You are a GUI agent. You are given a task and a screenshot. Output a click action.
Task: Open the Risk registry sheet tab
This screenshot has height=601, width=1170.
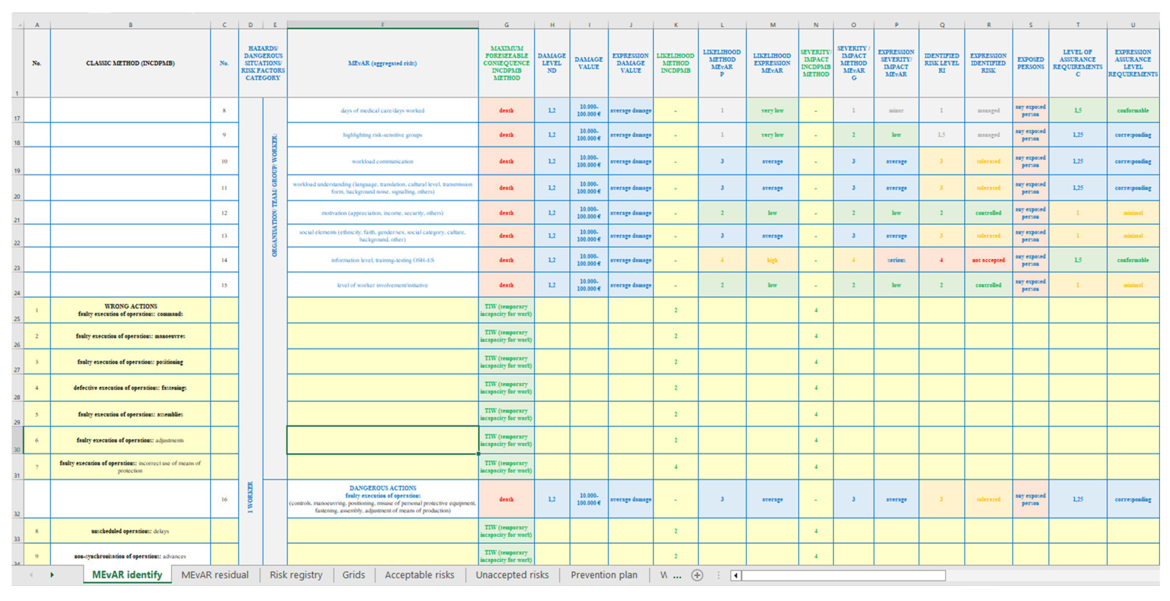pos(296,575)
